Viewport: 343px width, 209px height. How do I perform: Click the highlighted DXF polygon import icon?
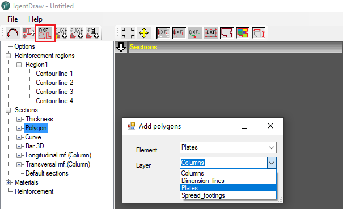click(45, 33)
